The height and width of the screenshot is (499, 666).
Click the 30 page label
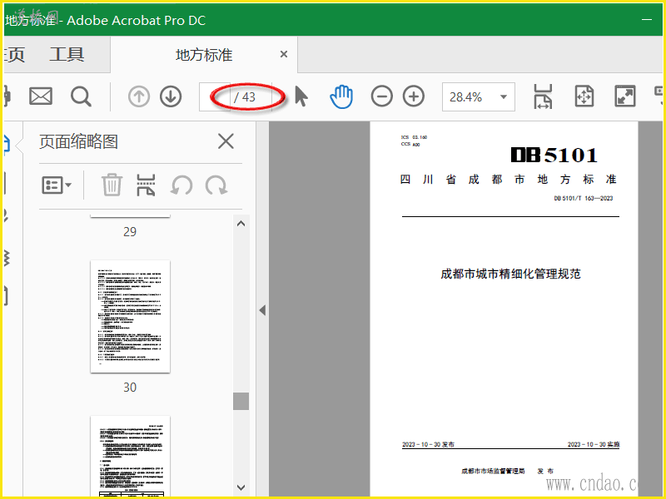(x=130, y=387)
